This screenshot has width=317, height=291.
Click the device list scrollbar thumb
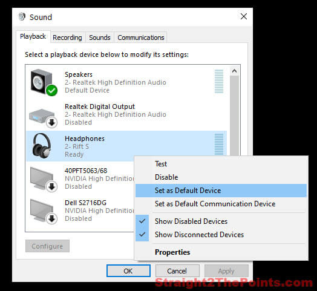tap(235, 116)
